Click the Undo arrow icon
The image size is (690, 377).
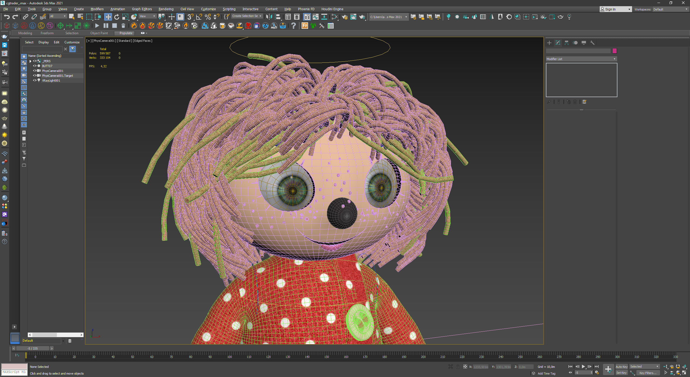[x=7, y=17]
